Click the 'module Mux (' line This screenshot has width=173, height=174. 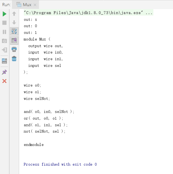[37, 39]
